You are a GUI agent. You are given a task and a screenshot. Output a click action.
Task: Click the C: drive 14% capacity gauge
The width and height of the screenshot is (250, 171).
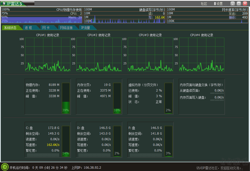point(66,141)
